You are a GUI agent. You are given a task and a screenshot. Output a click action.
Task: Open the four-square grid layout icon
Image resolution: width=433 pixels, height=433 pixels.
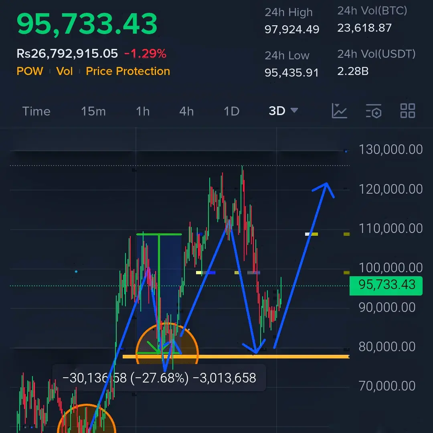(408, 111)
